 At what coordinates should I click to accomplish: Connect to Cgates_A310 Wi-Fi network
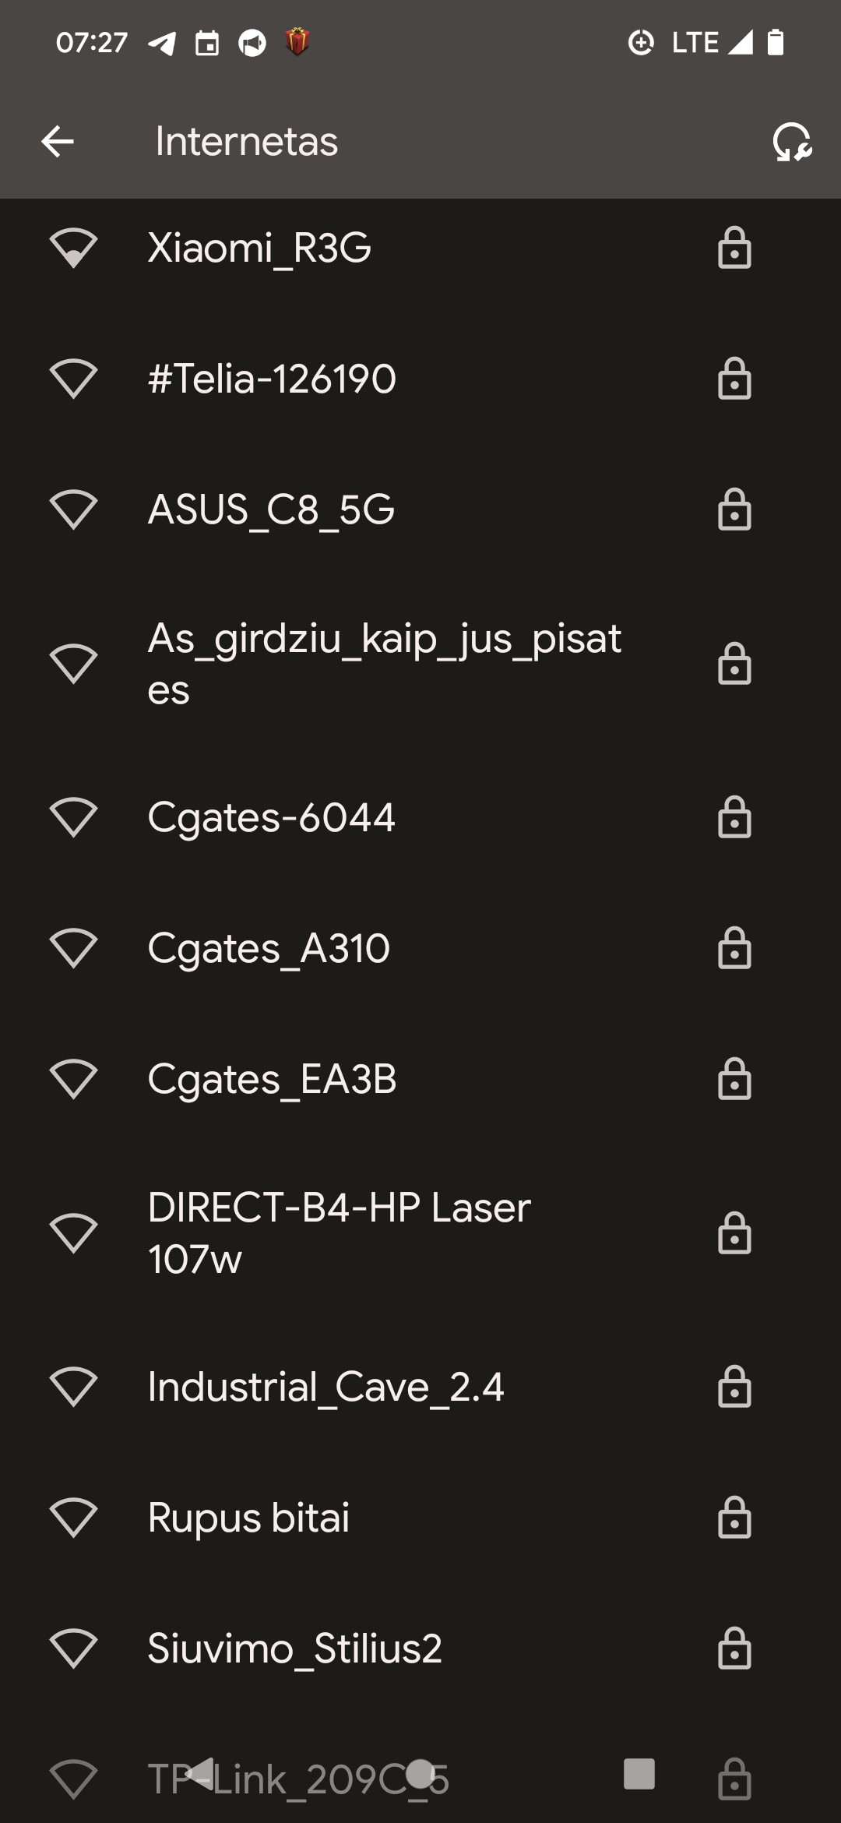269,949
